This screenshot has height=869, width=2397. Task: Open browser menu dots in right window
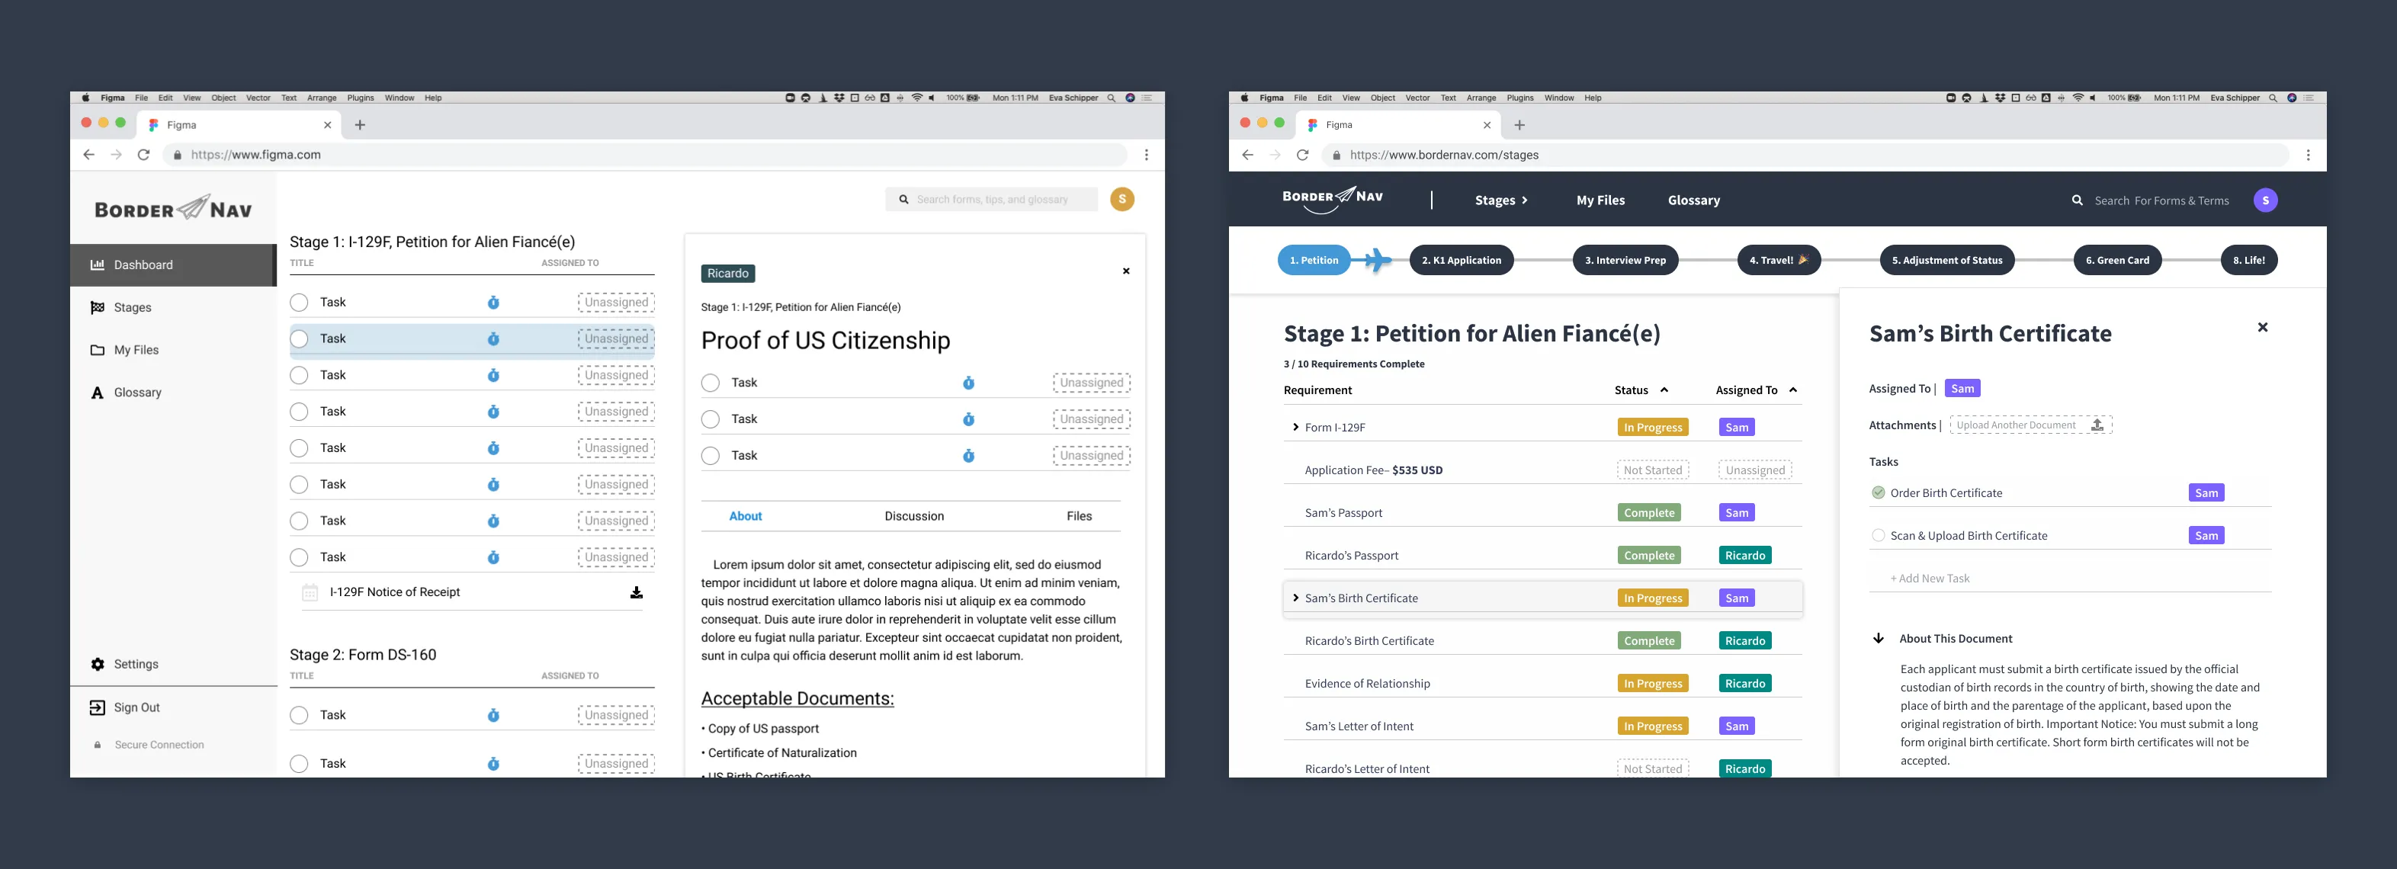coord(2309,156)
